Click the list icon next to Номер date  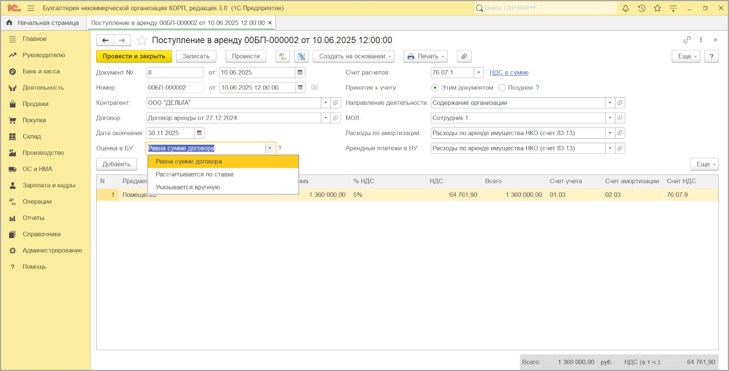click(315, 88)
